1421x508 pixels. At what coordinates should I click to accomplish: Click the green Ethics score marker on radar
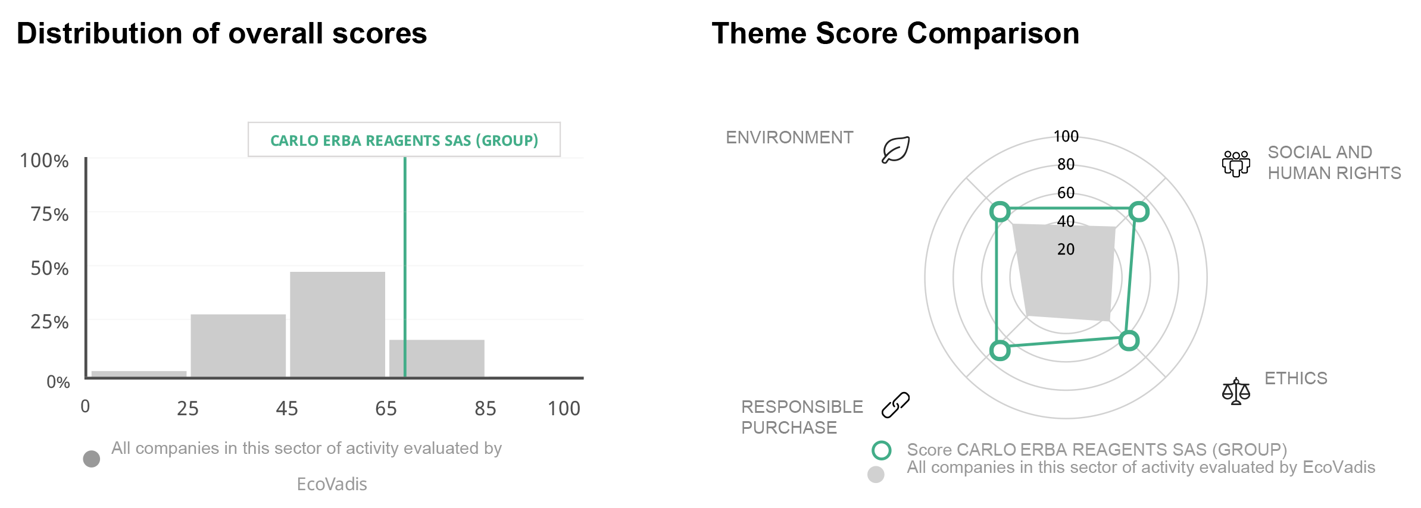click(x=1129, y=341)
